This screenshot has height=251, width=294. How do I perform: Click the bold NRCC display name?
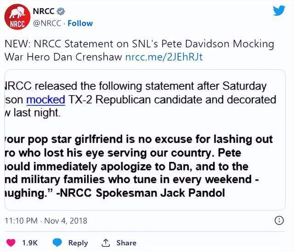(43, 11)
